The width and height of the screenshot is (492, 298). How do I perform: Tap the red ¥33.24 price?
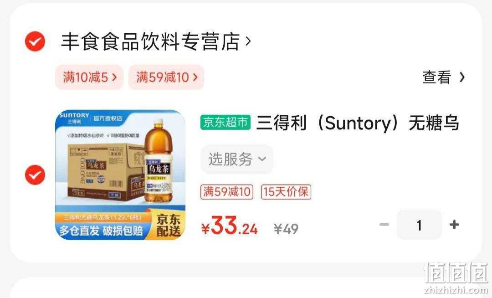(229, 226)
